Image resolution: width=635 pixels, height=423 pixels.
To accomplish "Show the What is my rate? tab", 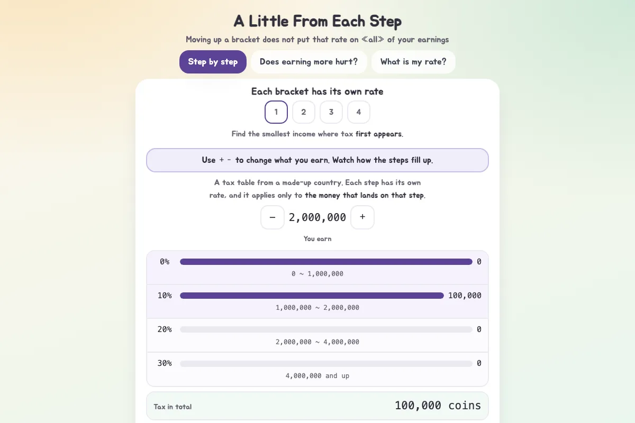I will (413, 62).
